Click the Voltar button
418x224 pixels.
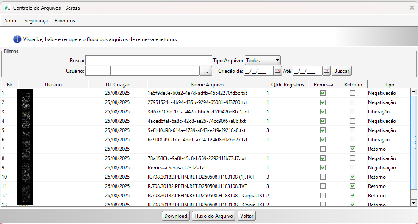246,216
